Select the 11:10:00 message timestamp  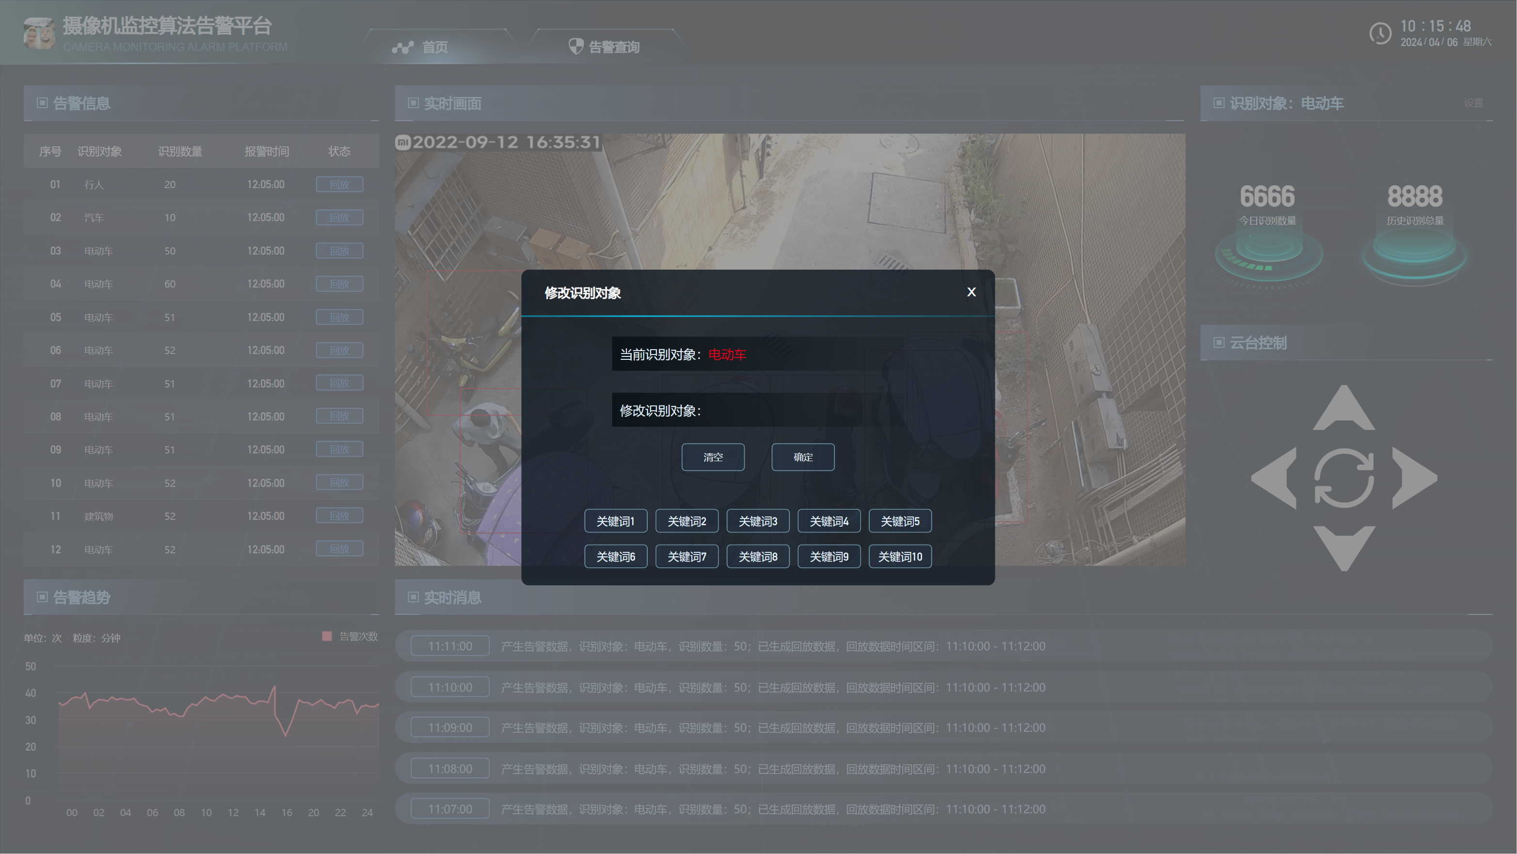point(450,687)
